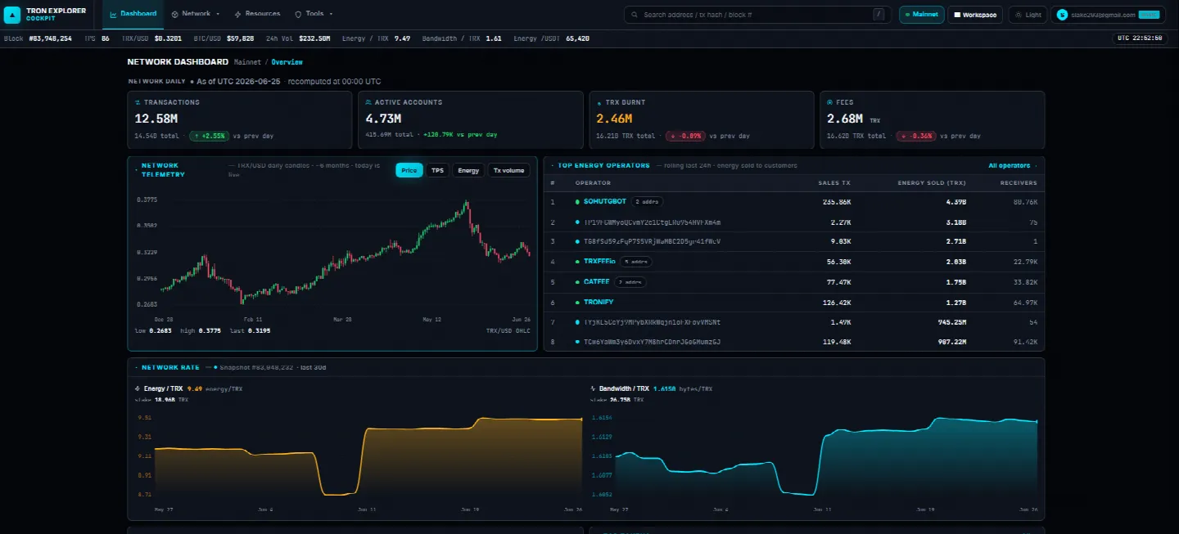Click the Workspace square icon
The image size is (1179, 534).
957,15
